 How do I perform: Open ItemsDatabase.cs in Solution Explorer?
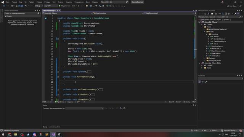pos(220,39)
